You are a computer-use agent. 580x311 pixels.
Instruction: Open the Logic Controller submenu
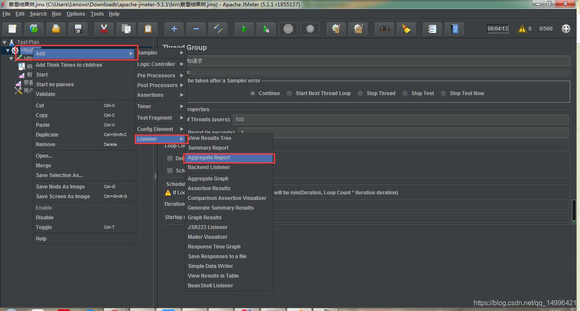[161, 64]
